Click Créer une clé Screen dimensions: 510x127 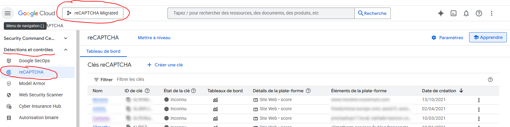point(165,65)
